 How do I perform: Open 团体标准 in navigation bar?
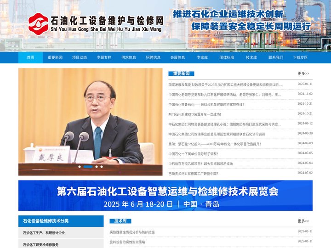227,57
